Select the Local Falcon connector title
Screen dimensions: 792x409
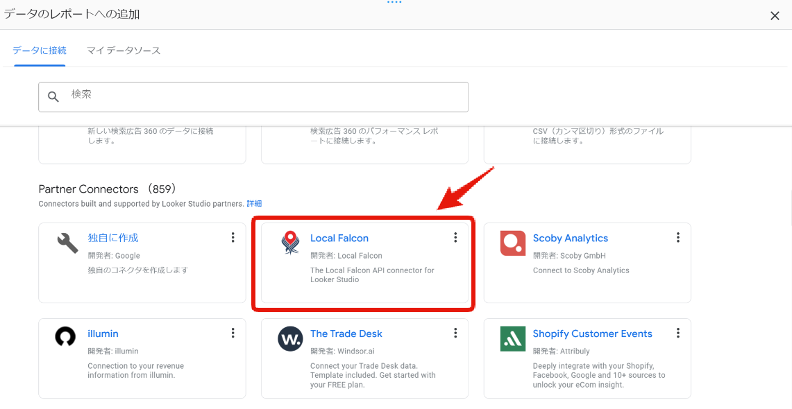(x=339, y=238)
